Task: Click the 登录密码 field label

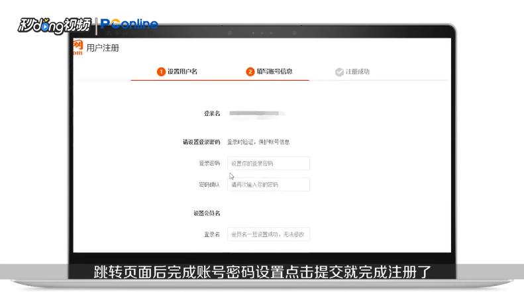Action: click(209, 164)
